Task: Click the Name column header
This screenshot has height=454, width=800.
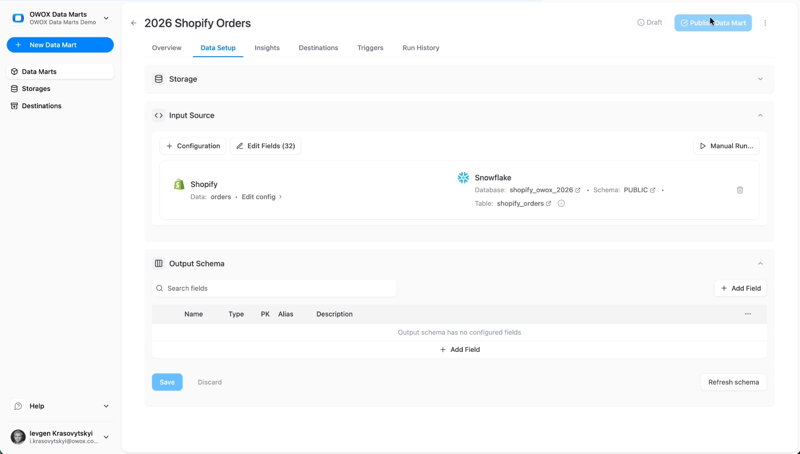Action: [x=193, y=314]
